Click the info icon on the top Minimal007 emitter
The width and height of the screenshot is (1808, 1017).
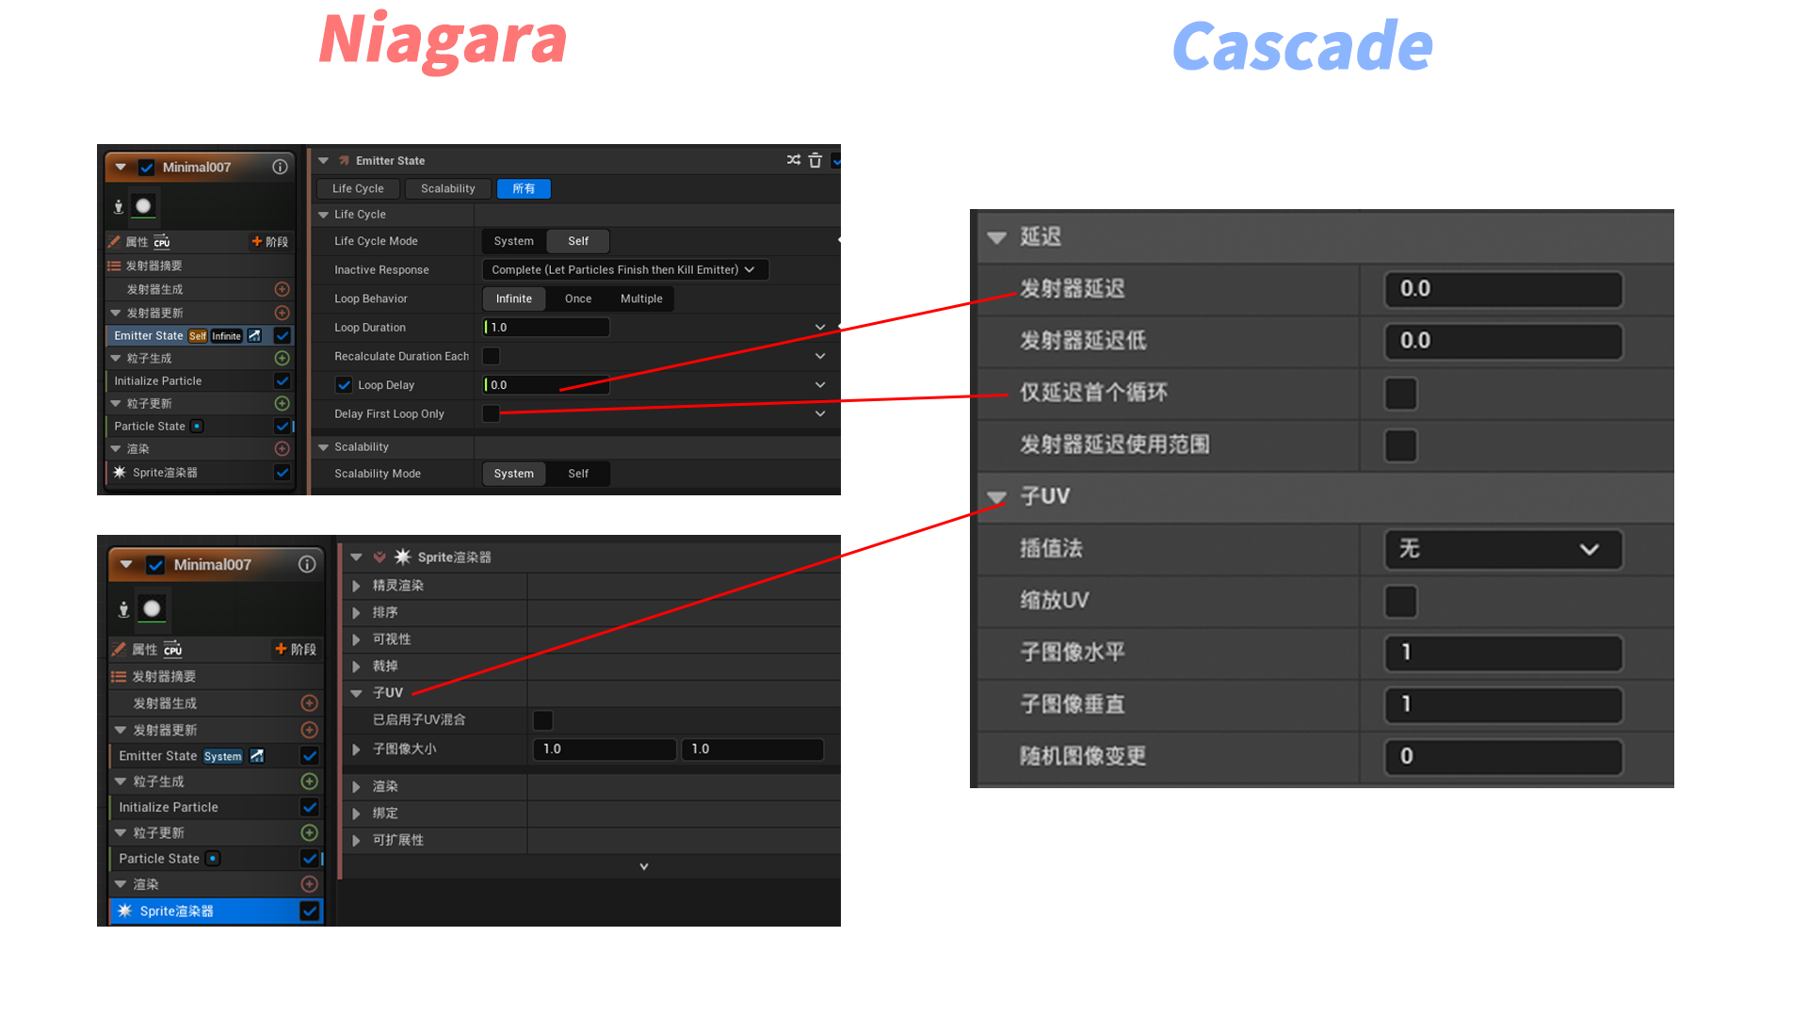(x=280, y=167)
